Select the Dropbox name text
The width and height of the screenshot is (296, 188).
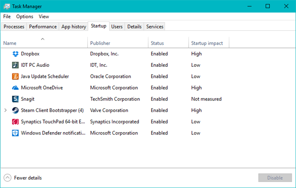tap(30, 54)
